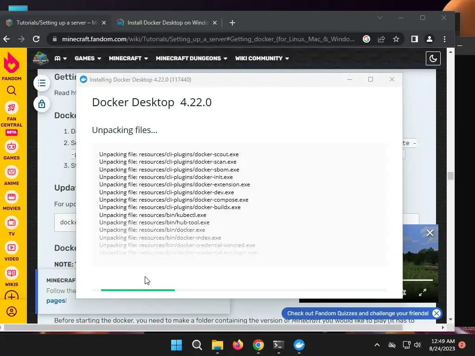Click the Fandom sidebar search icon
This screenshot has height=356, width=475.
pyautogui.click(x=12, y=90)
